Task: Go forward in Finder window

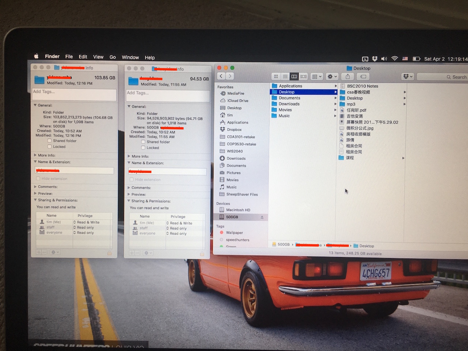Action: [230, 76]
